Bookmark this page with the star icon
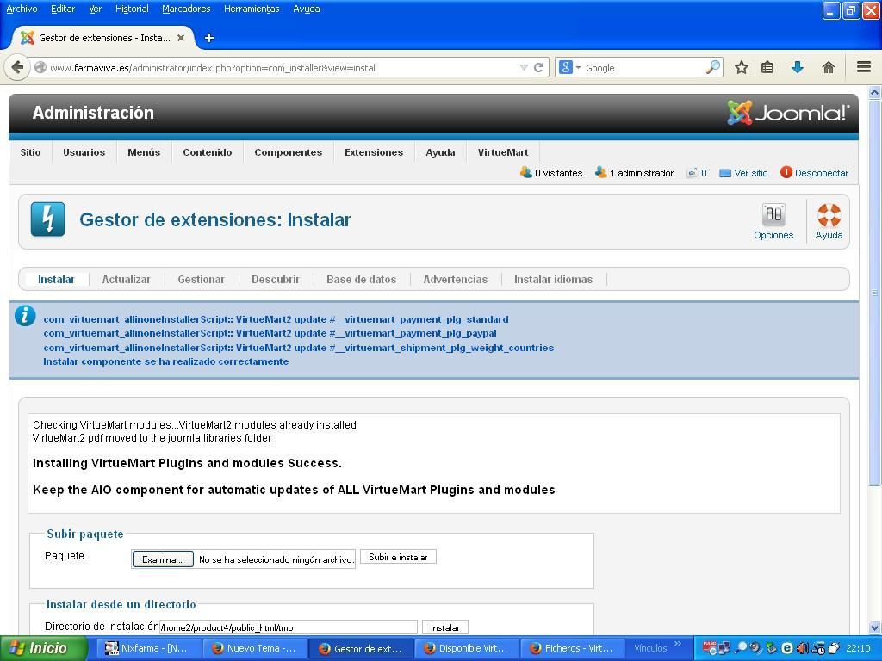 pos(742,67)
